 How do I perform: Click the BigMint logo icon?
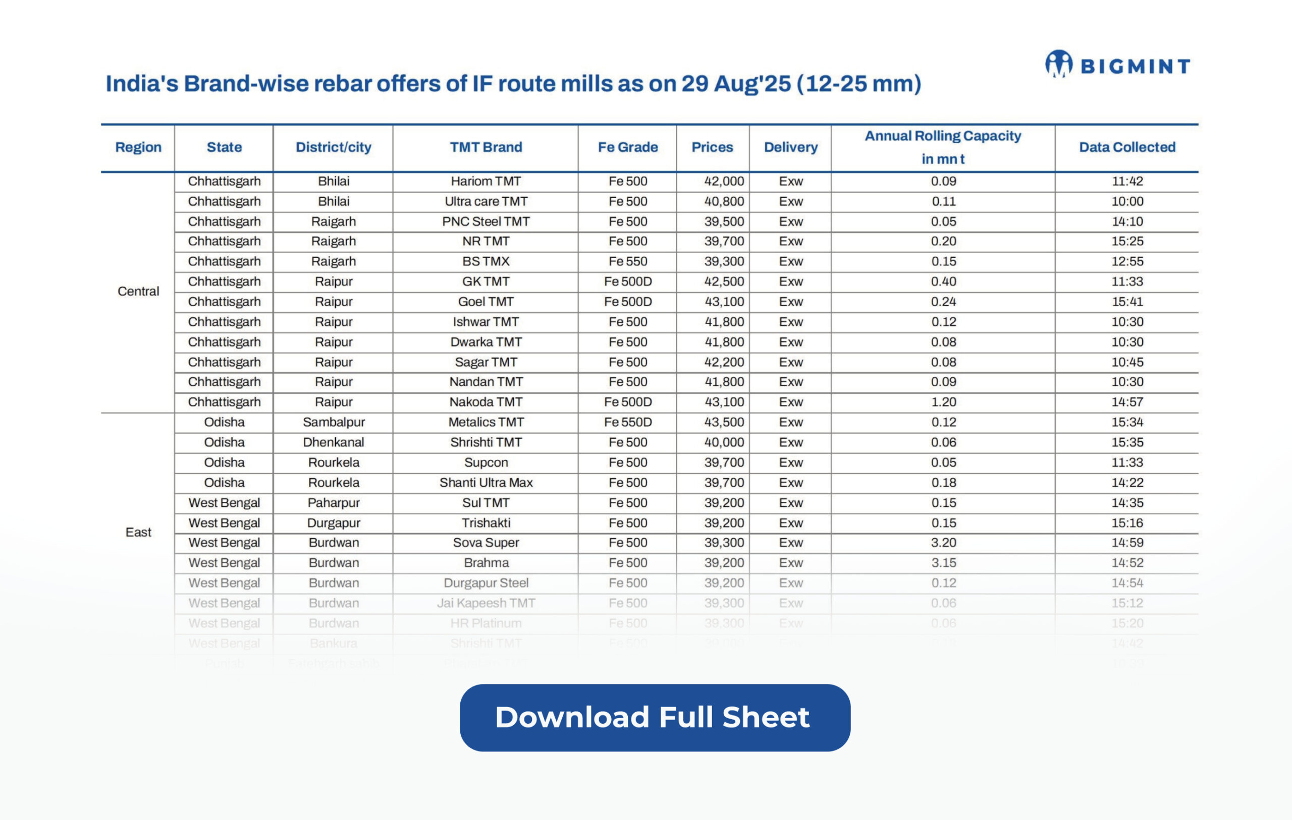pyautogui.click(x=1059, y=65)
